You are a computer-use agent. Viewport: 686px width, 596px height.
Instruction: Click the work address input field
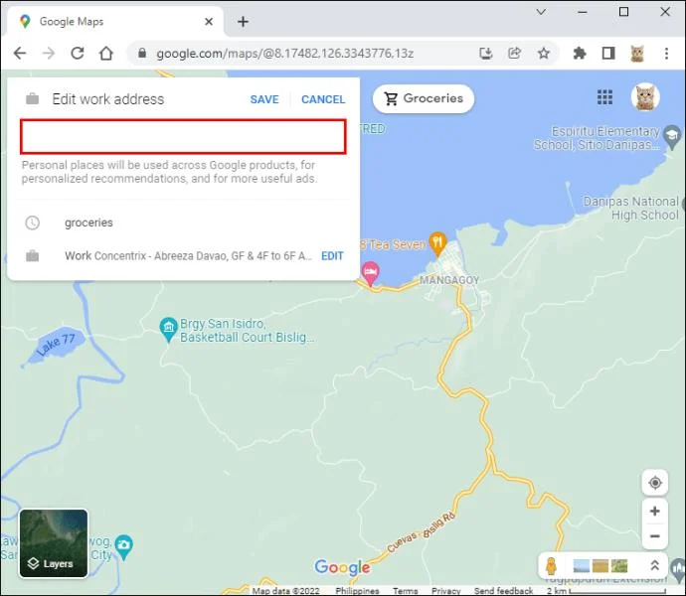(x=183, y=136)
